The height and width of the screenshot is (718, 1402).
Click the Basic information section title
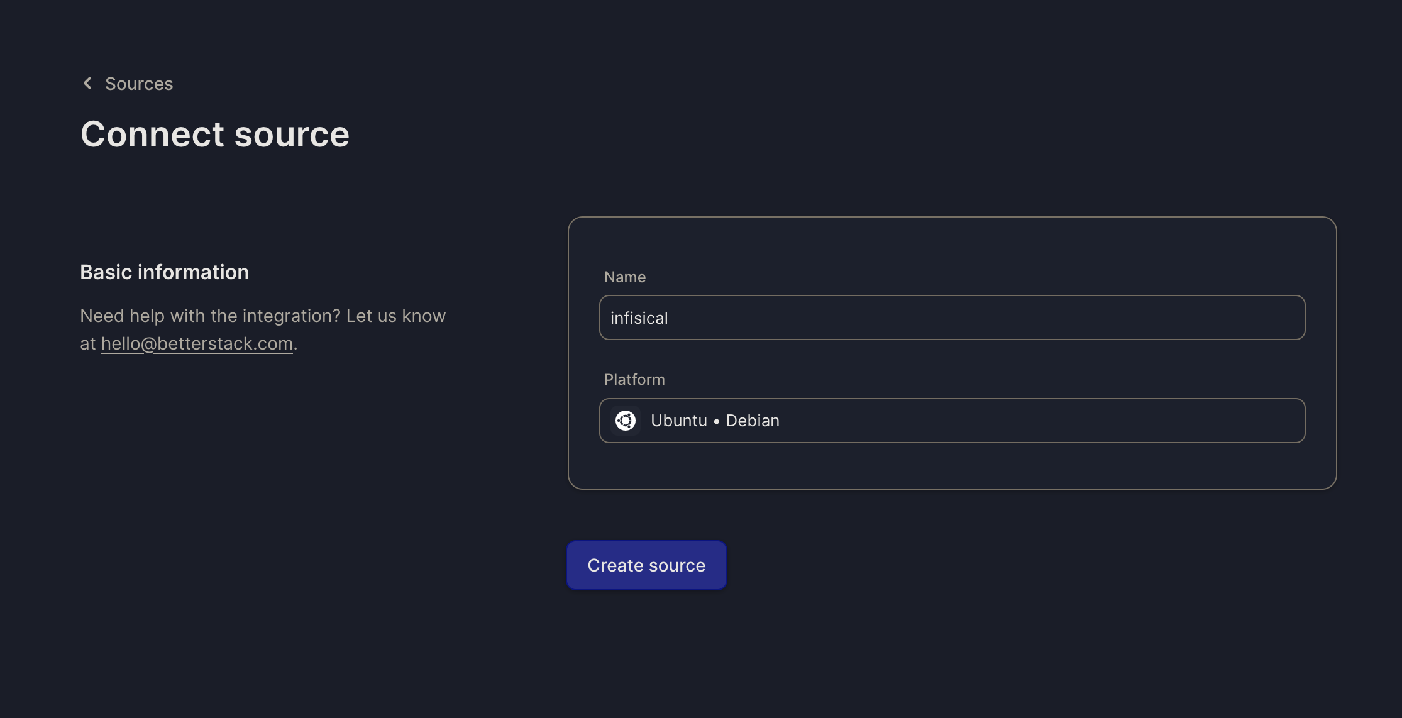click(165, 272)
